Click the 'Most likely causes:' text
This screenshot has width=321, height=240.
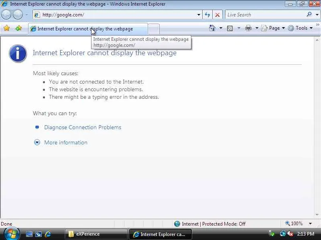coord(56,73)
